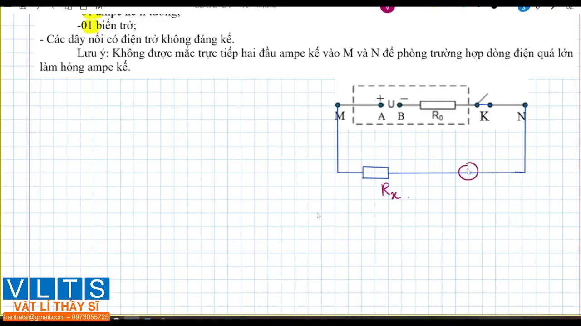Click the word 'Lưu ý' in the note
This screenshot has height=326, width=581.
[92, 53]
